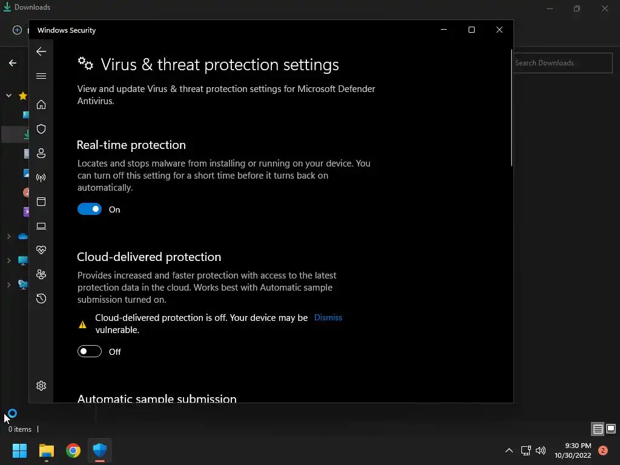Click the Cloud-delivered protection heading
Image resolution: width=620 pixels, height=465 pixels.
149,257
